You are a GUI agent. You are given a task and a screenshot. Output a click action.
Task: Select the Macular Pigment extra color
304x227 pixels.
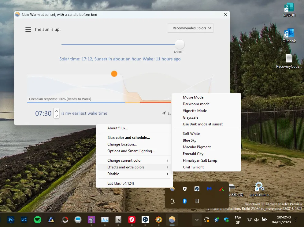point(206,147)
